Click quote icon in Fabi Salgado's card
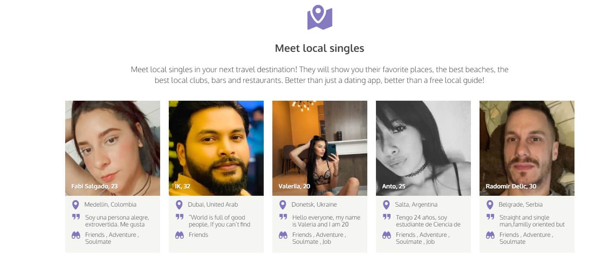The image size is (606, 258). coord(76,217)
